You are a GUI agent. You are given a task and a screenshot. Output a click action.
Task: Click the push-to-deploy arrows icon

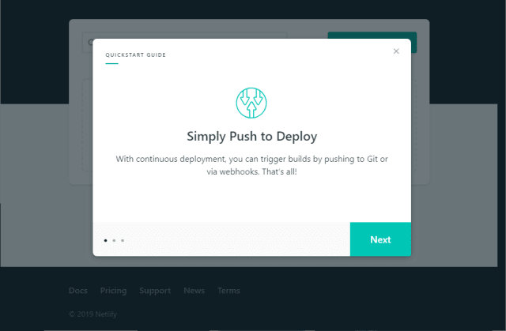[251, 103]
